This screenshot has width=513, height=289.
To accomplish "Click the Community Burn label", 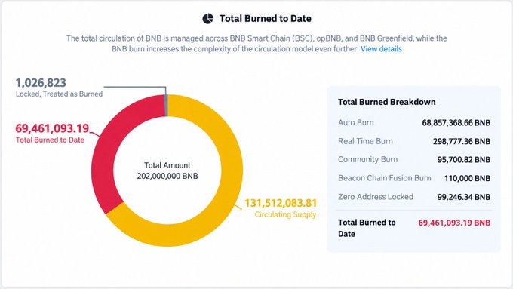I will (x=367, y=160).
